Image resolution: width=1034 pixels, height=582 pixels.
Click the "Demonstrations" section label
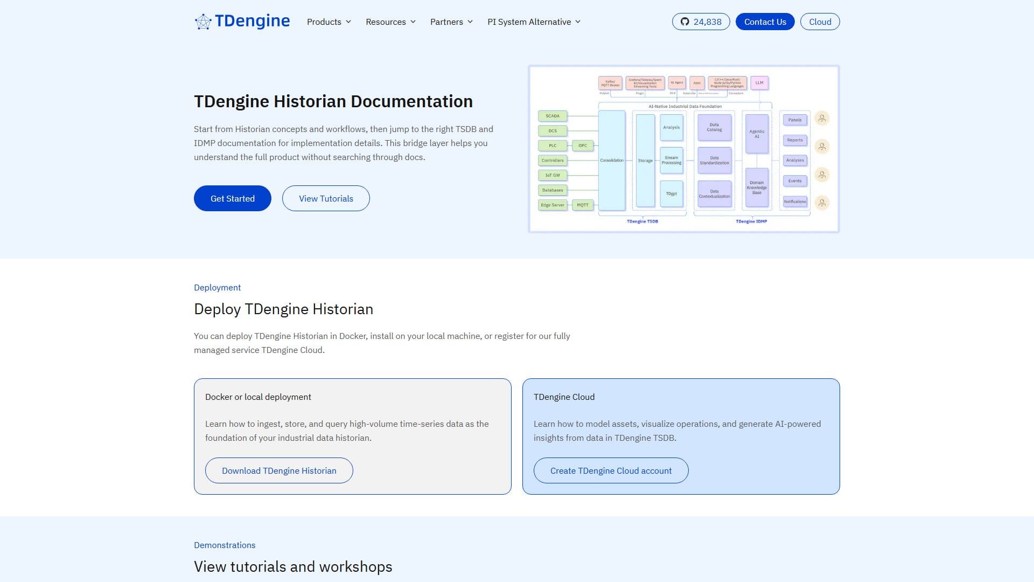[225, 545]
